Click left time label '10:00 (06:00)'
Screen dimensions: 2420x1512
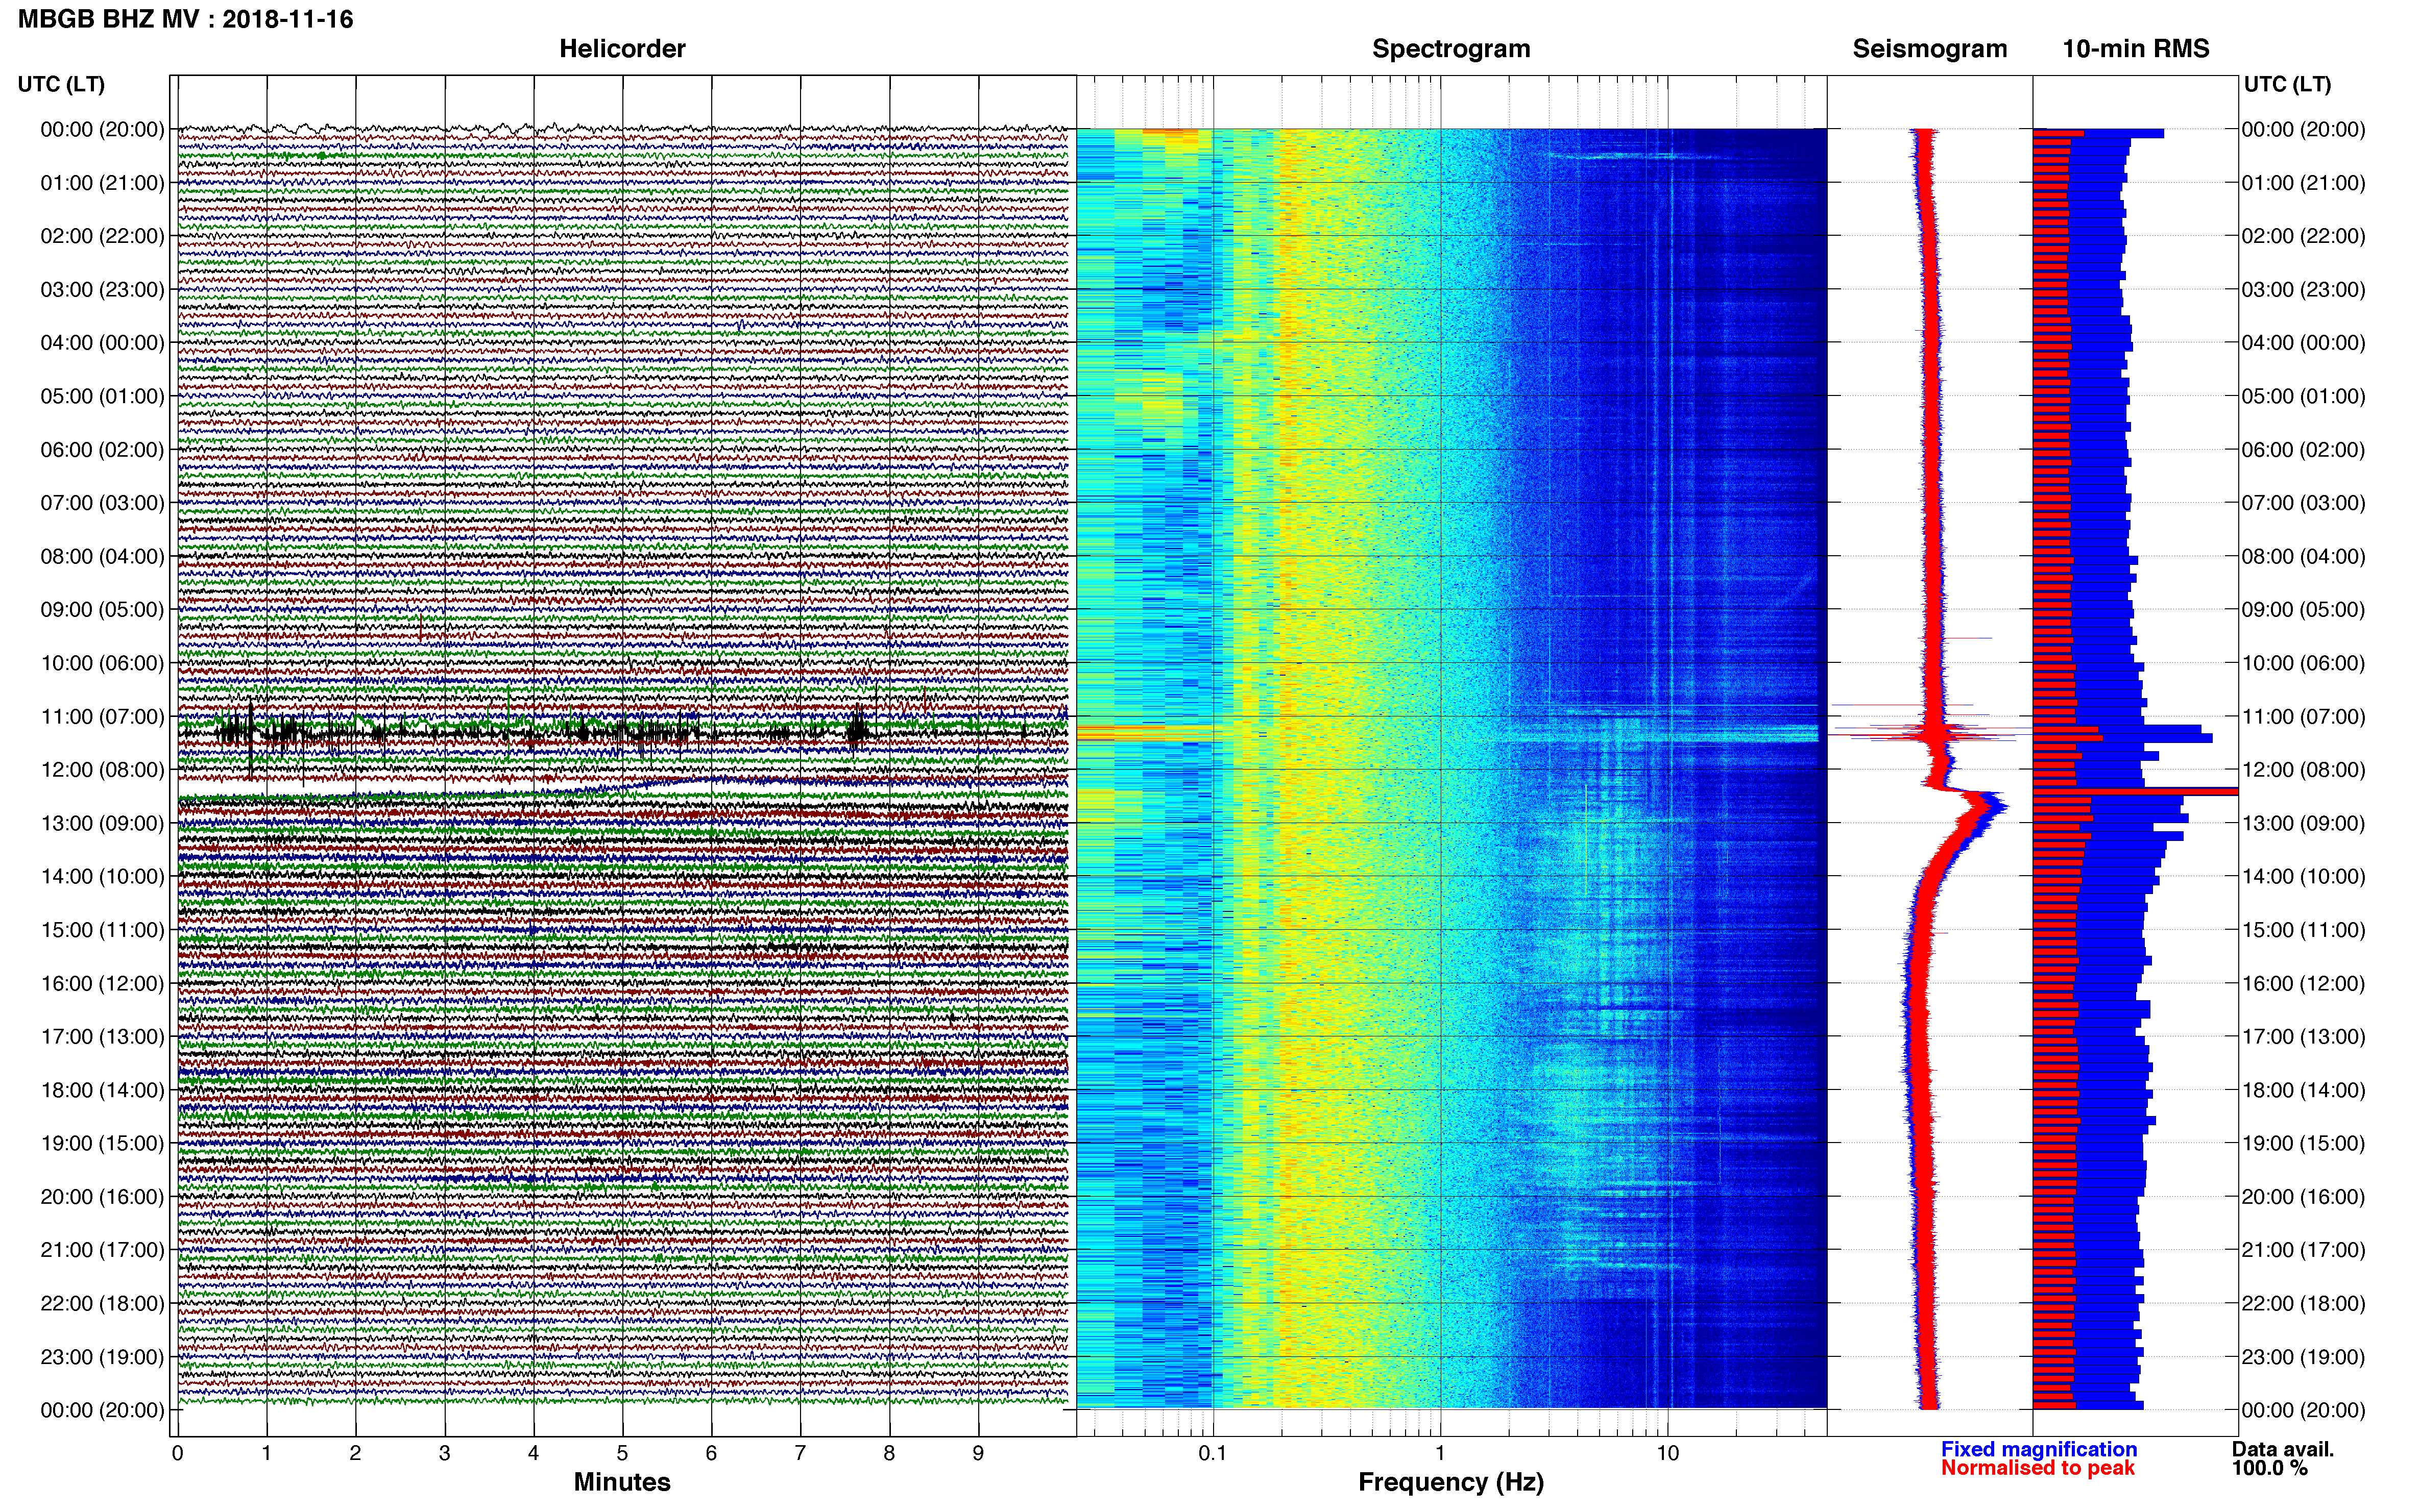point(102,663)
